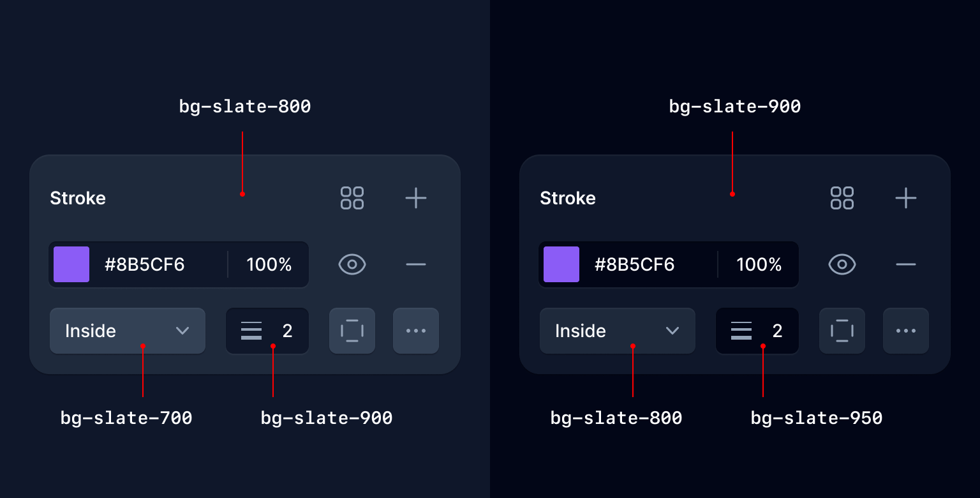Click the 100% opacity value
This screenshot has height=498, width=980.
tap(268, 264)
